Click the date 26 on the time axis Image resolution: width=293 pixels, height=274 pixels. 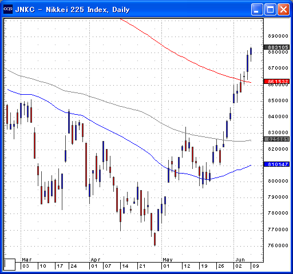[221, 266]
